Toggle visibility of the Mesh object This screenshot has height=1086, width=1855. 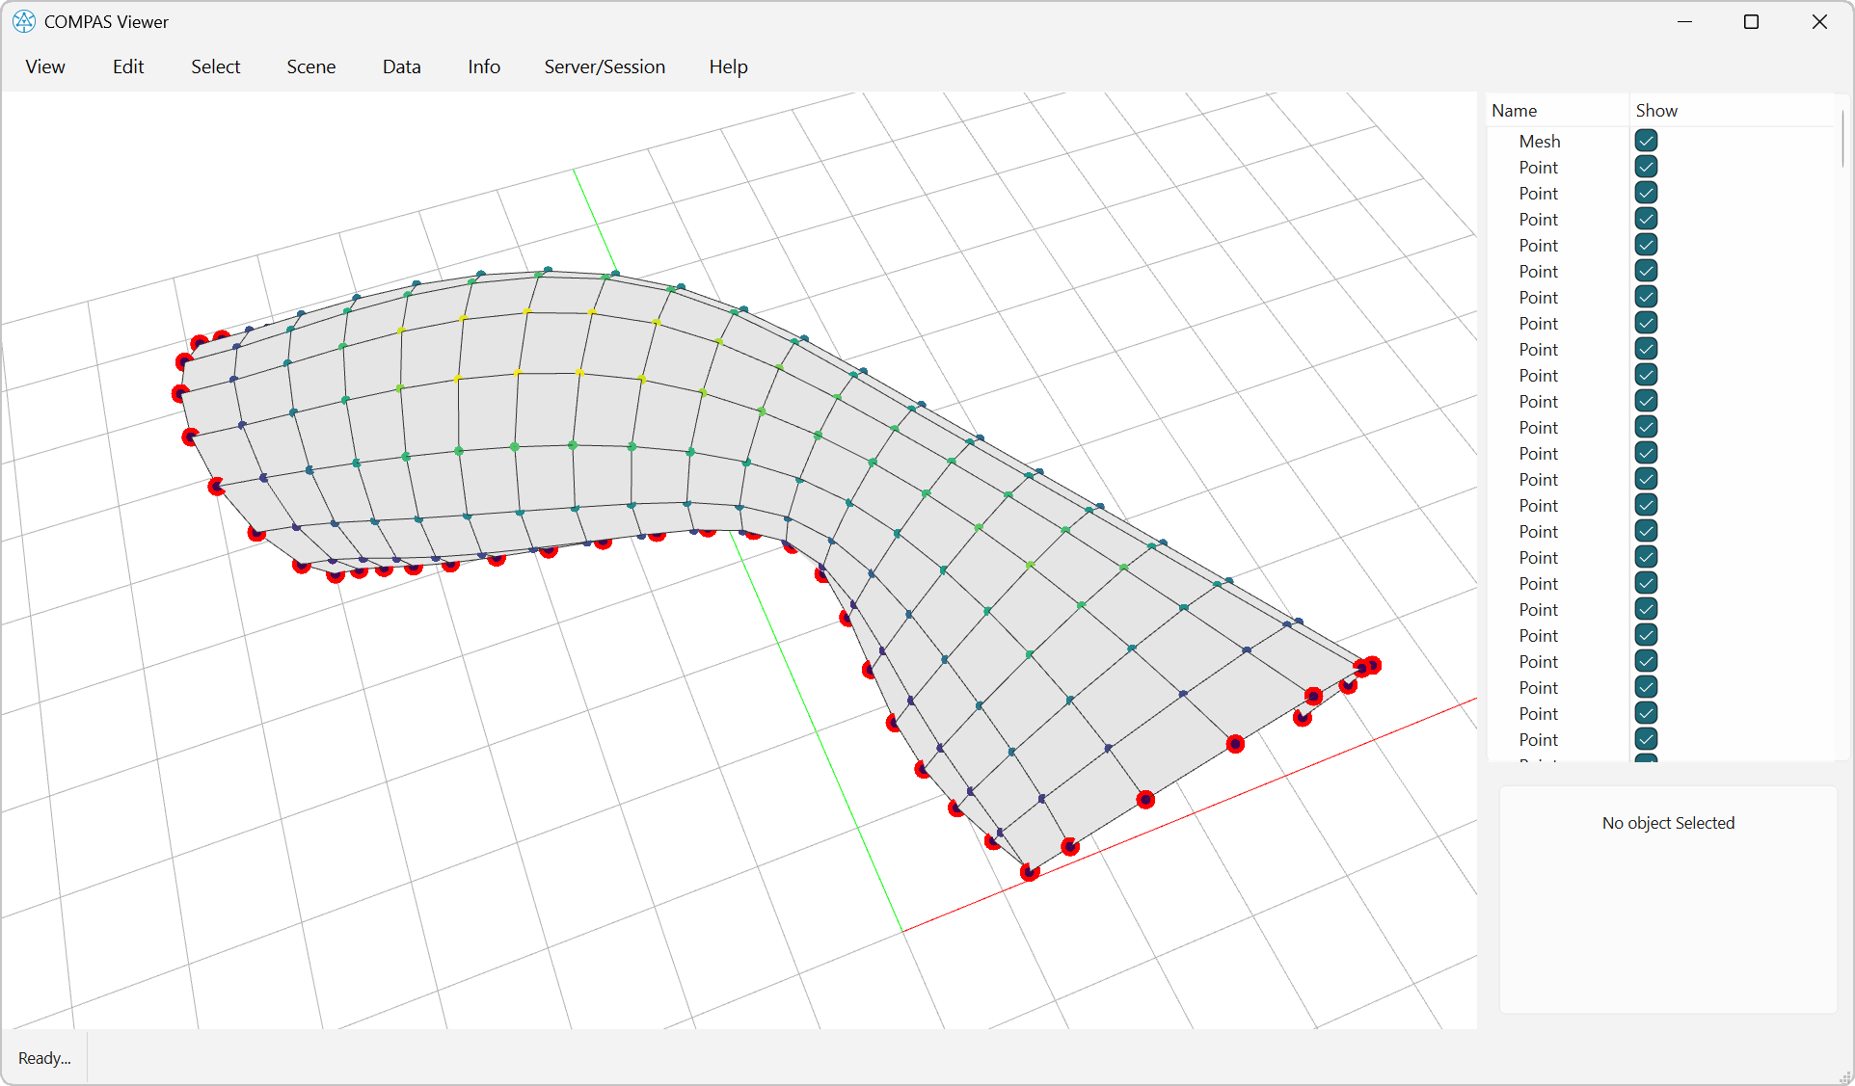pyautogui.click(x=1645, y=140)
